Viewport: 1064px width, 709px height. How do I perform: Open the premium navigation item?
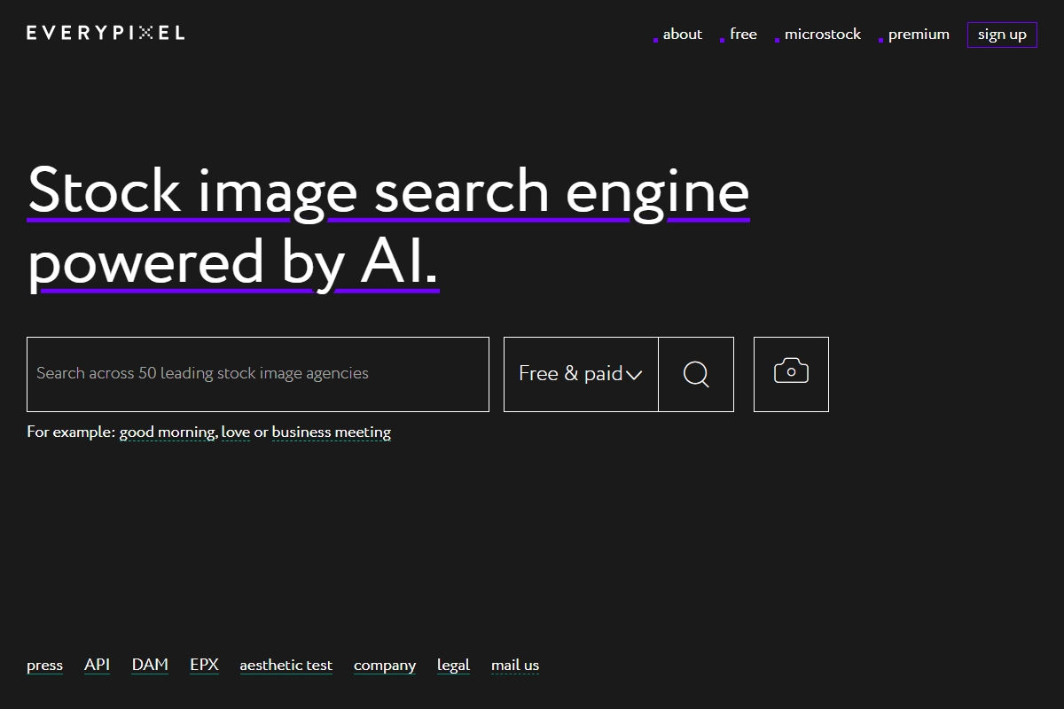918,35
